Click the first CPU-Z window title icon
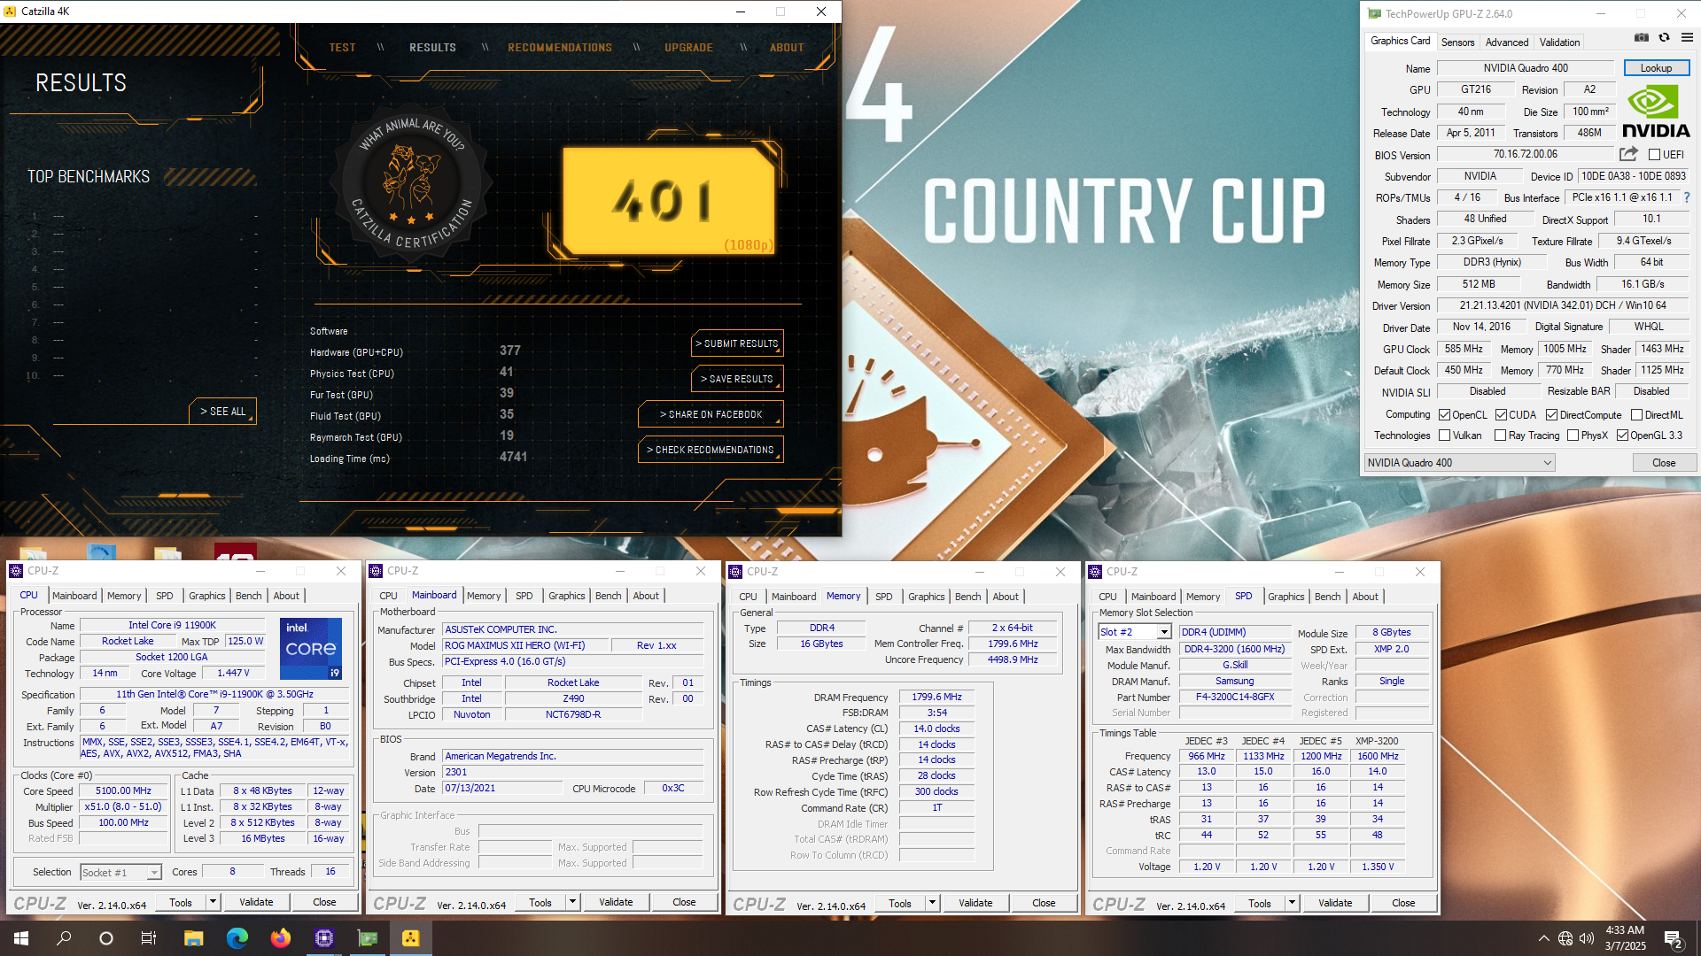 pyautogui.click(x=16, y=571)
